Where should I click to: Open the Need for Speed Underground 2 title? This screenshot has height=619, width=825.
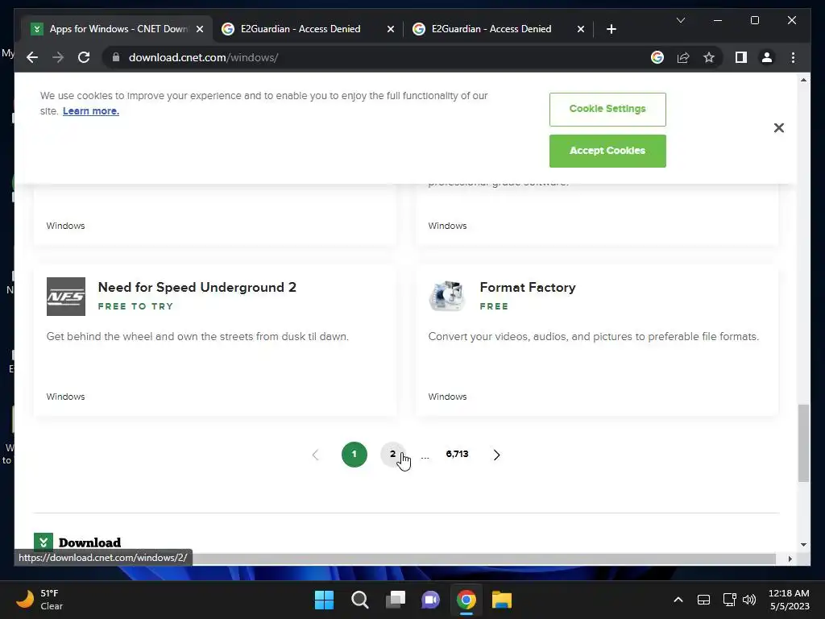coord(197,288)
